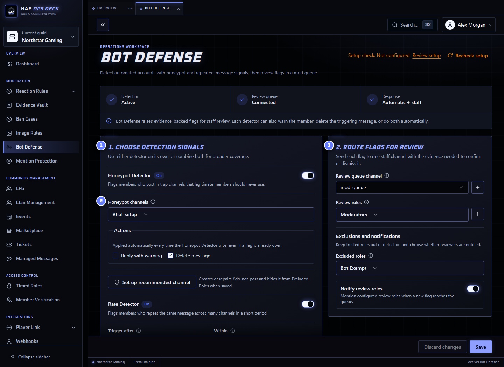
Task: Open Ban Cases in the sidebar
Action: [41, 119]
